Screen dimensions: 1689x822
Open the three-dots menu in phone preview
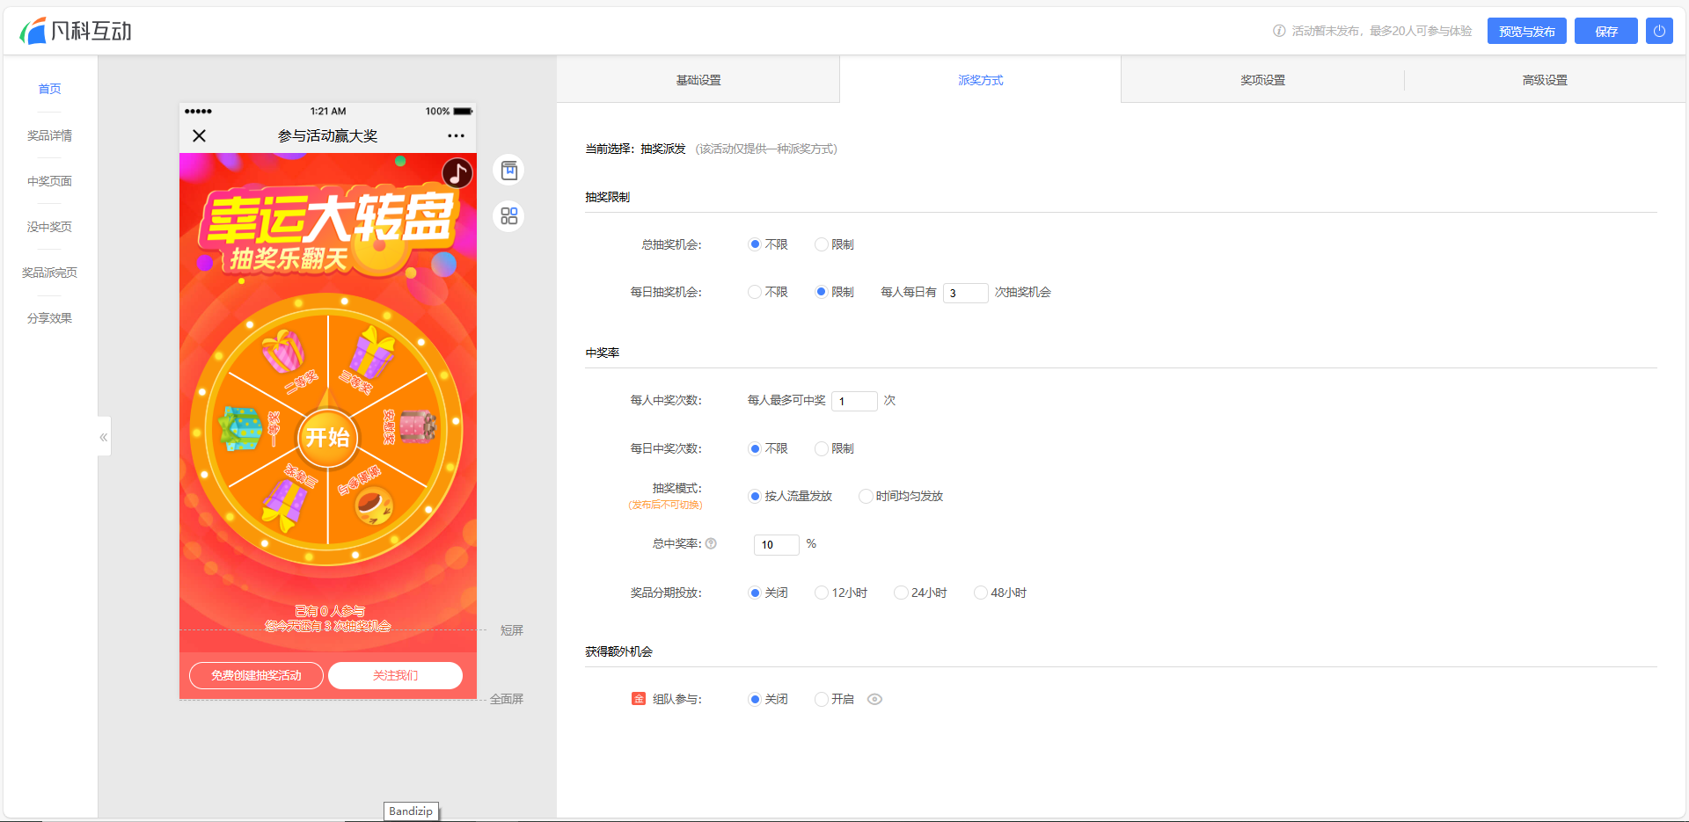click(456, 135)
